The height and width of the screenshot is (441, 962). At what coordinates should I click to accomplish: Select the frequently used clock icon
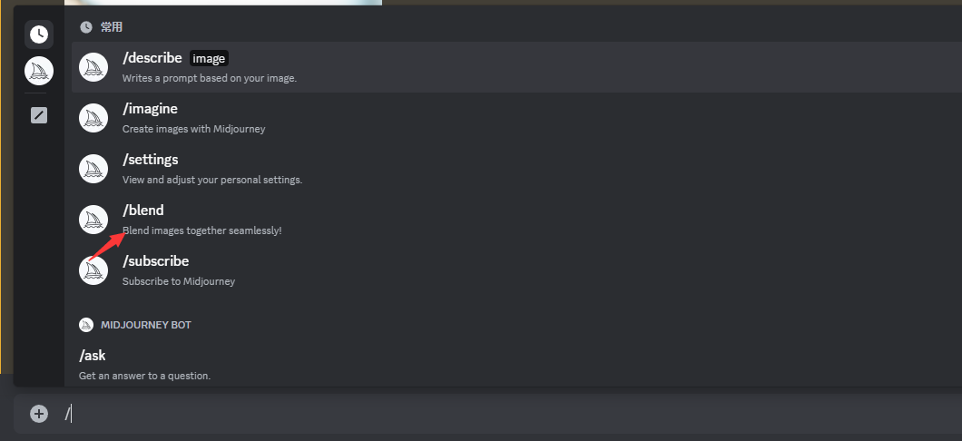(39, 34)
